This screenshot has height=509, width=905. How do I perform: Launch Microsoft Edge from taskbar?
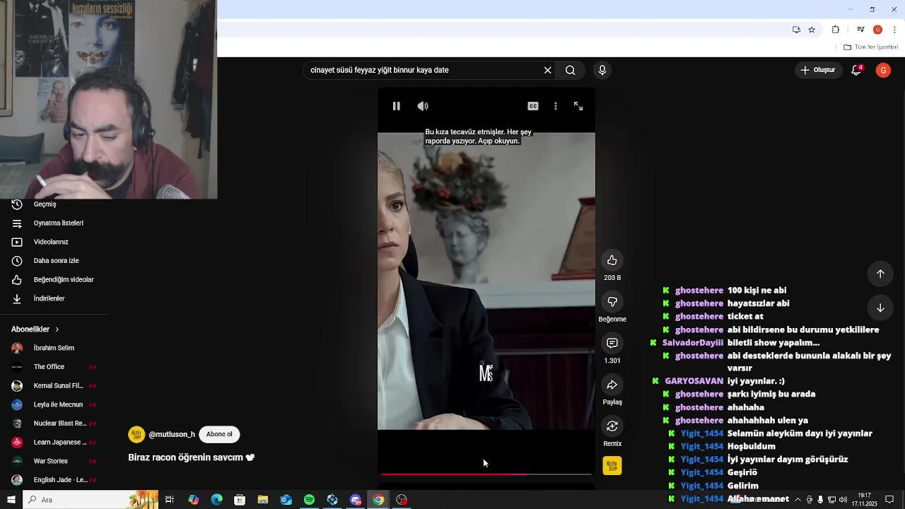coord(216,500)
